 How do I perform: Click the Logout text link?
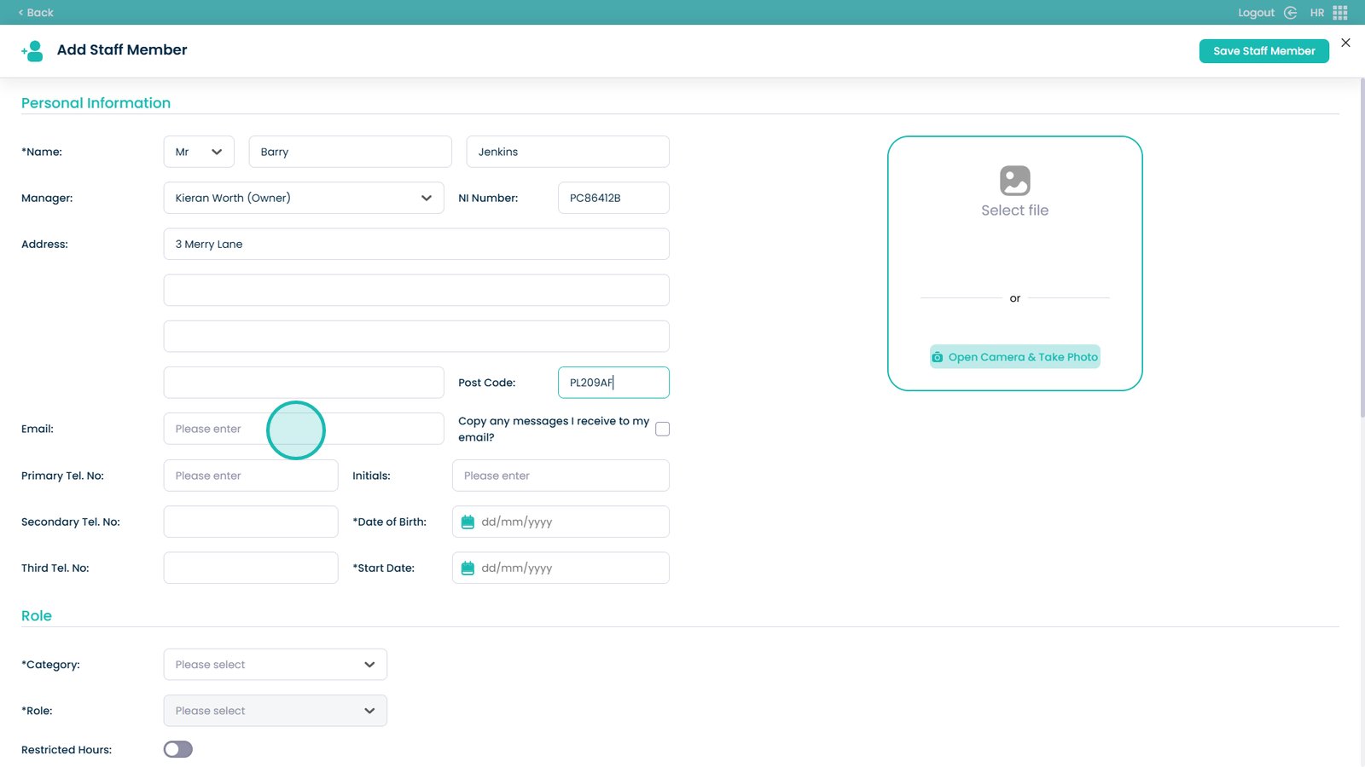click(x=1256, y=13)
